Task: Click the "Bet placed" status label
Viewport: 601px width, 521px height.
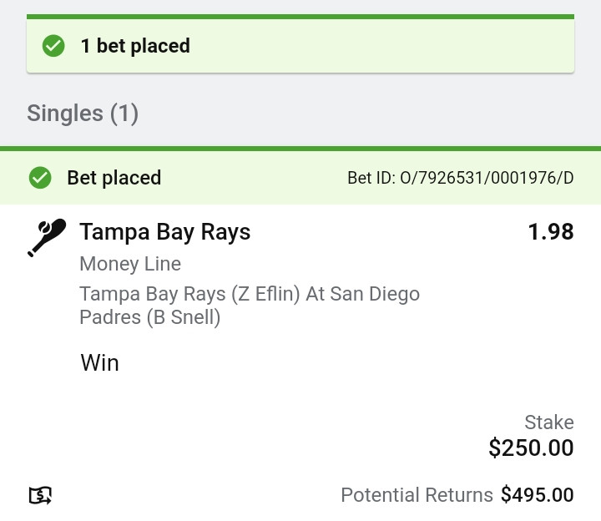Action: [114, 178]
